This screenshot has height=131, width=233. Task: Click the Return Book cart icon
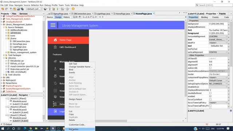coord(55,83)
